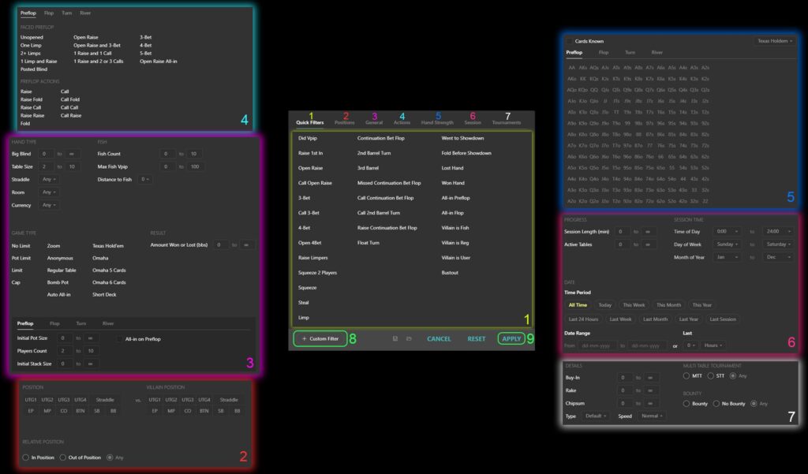Select the In Position radio button

(x=26, y=457)
